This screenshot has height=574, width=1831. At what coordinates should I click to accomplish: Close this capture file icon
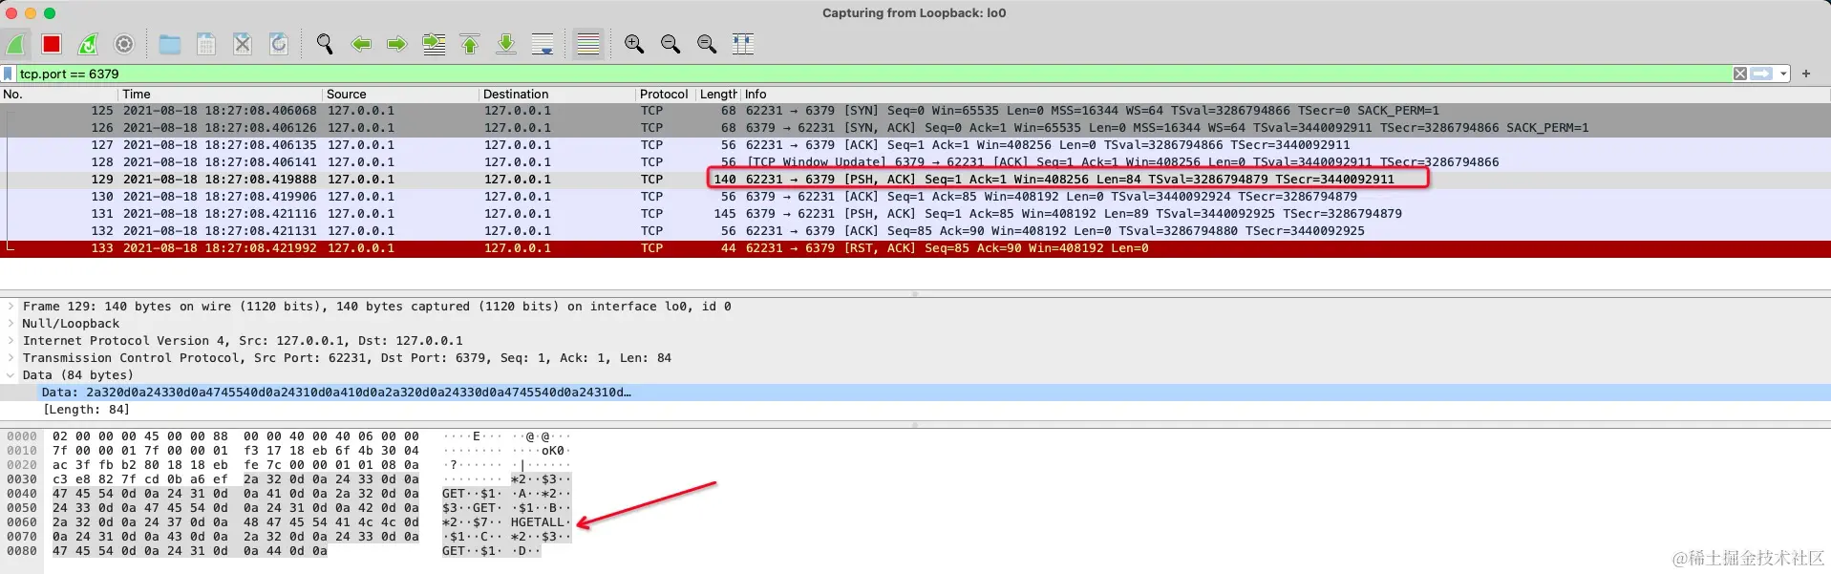243,44
